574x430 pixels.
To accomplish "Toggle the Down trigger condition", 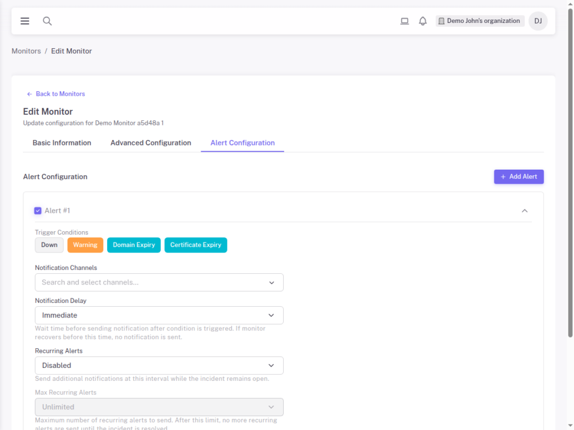I will (x=49, y=245).
